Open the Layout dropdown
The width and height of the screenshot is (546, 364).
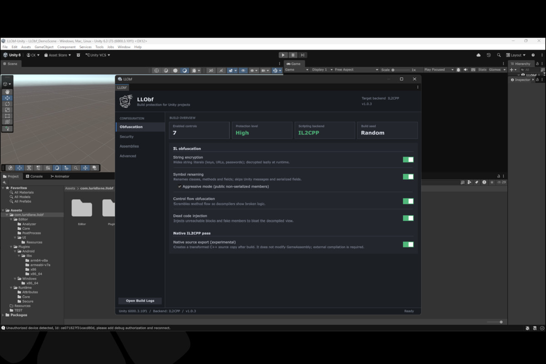(x=516, y=55)
